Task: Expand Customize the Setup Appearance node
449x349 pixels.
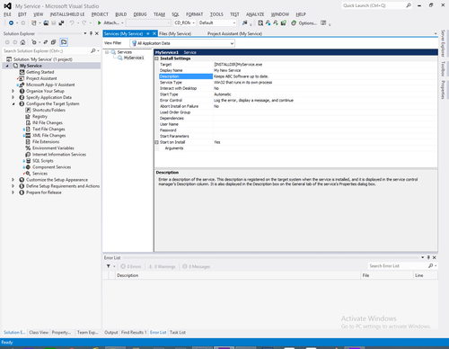Action: point(13,180)
